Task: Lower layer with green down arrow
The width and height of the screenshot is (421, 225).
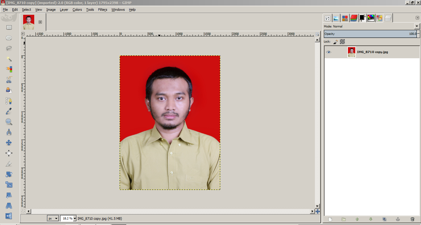Action: pos(371,219)
